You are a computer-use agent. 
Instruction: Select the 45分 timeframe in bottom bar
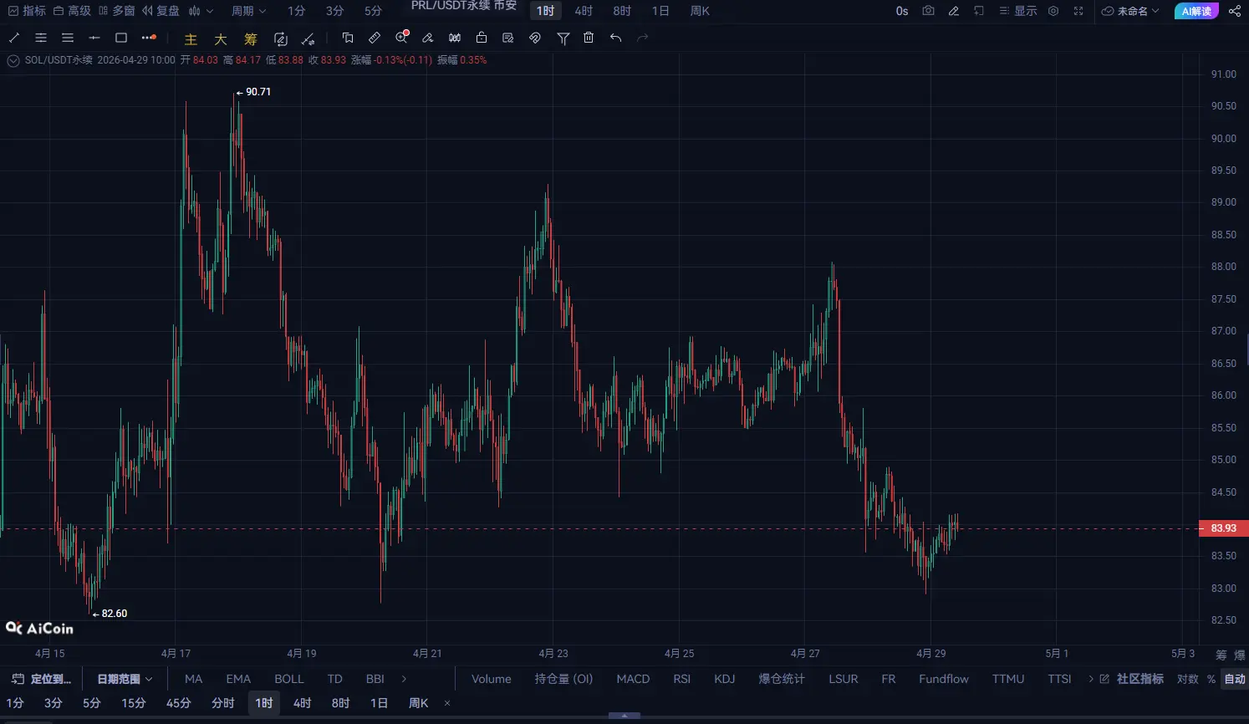(x=179, y=703)
